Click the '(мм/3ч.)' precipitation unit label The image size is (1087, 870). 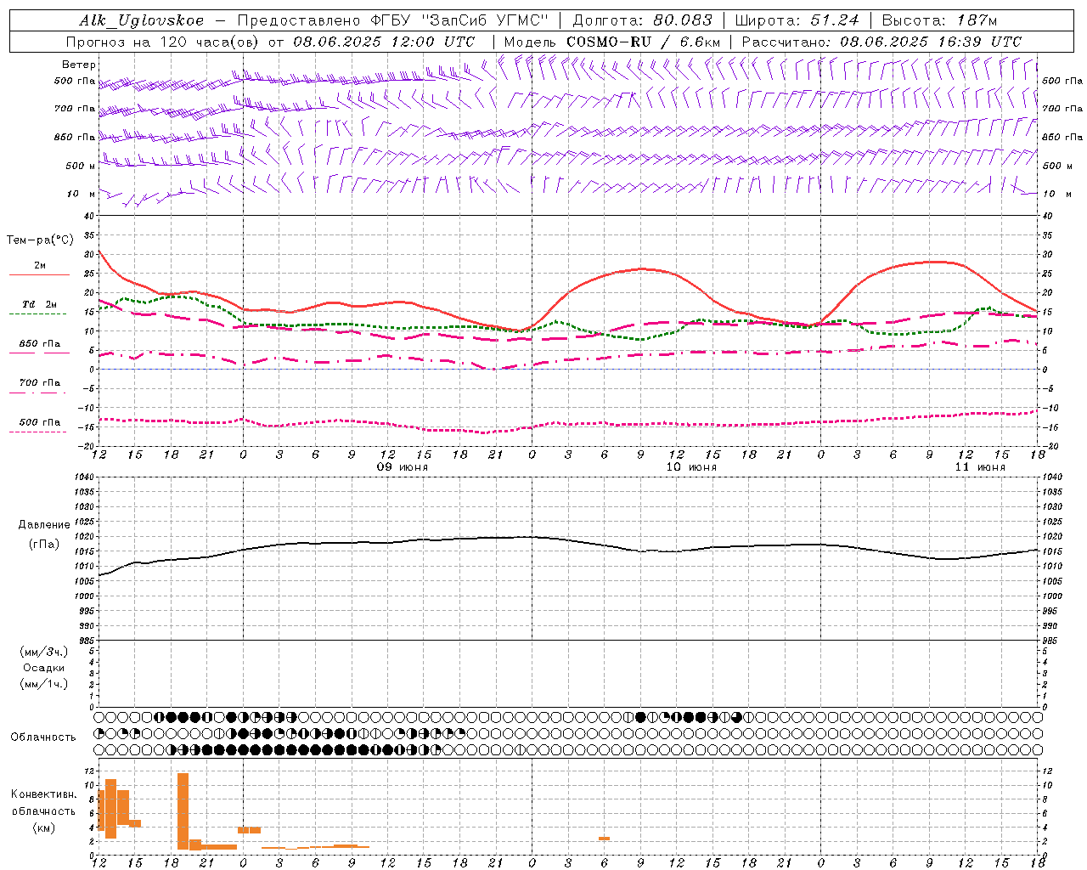44,652
